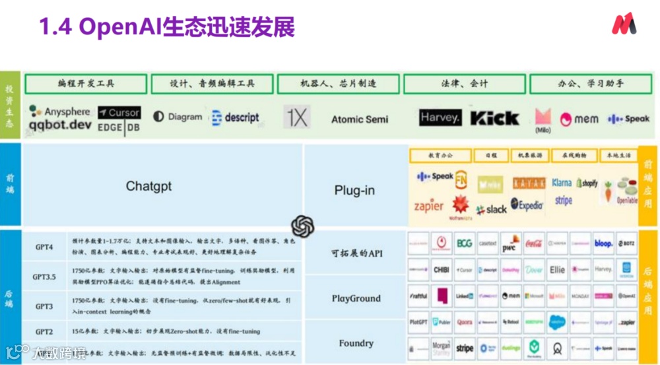Click the Klarna logo

562,183
